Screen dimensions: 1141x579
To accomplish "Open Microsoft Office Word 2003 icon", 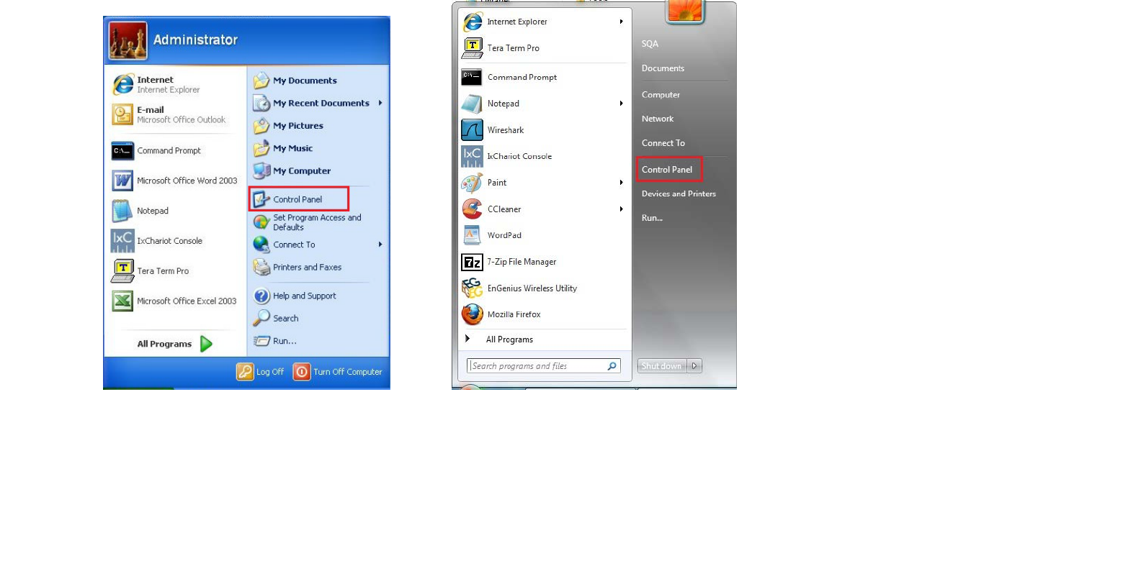I will [122, 181].
